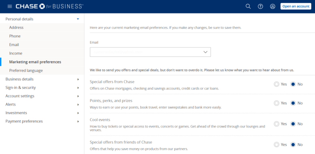Click the Chase for Business logo
The height and width of the screenshot is (154, 315).
[49, 6]
